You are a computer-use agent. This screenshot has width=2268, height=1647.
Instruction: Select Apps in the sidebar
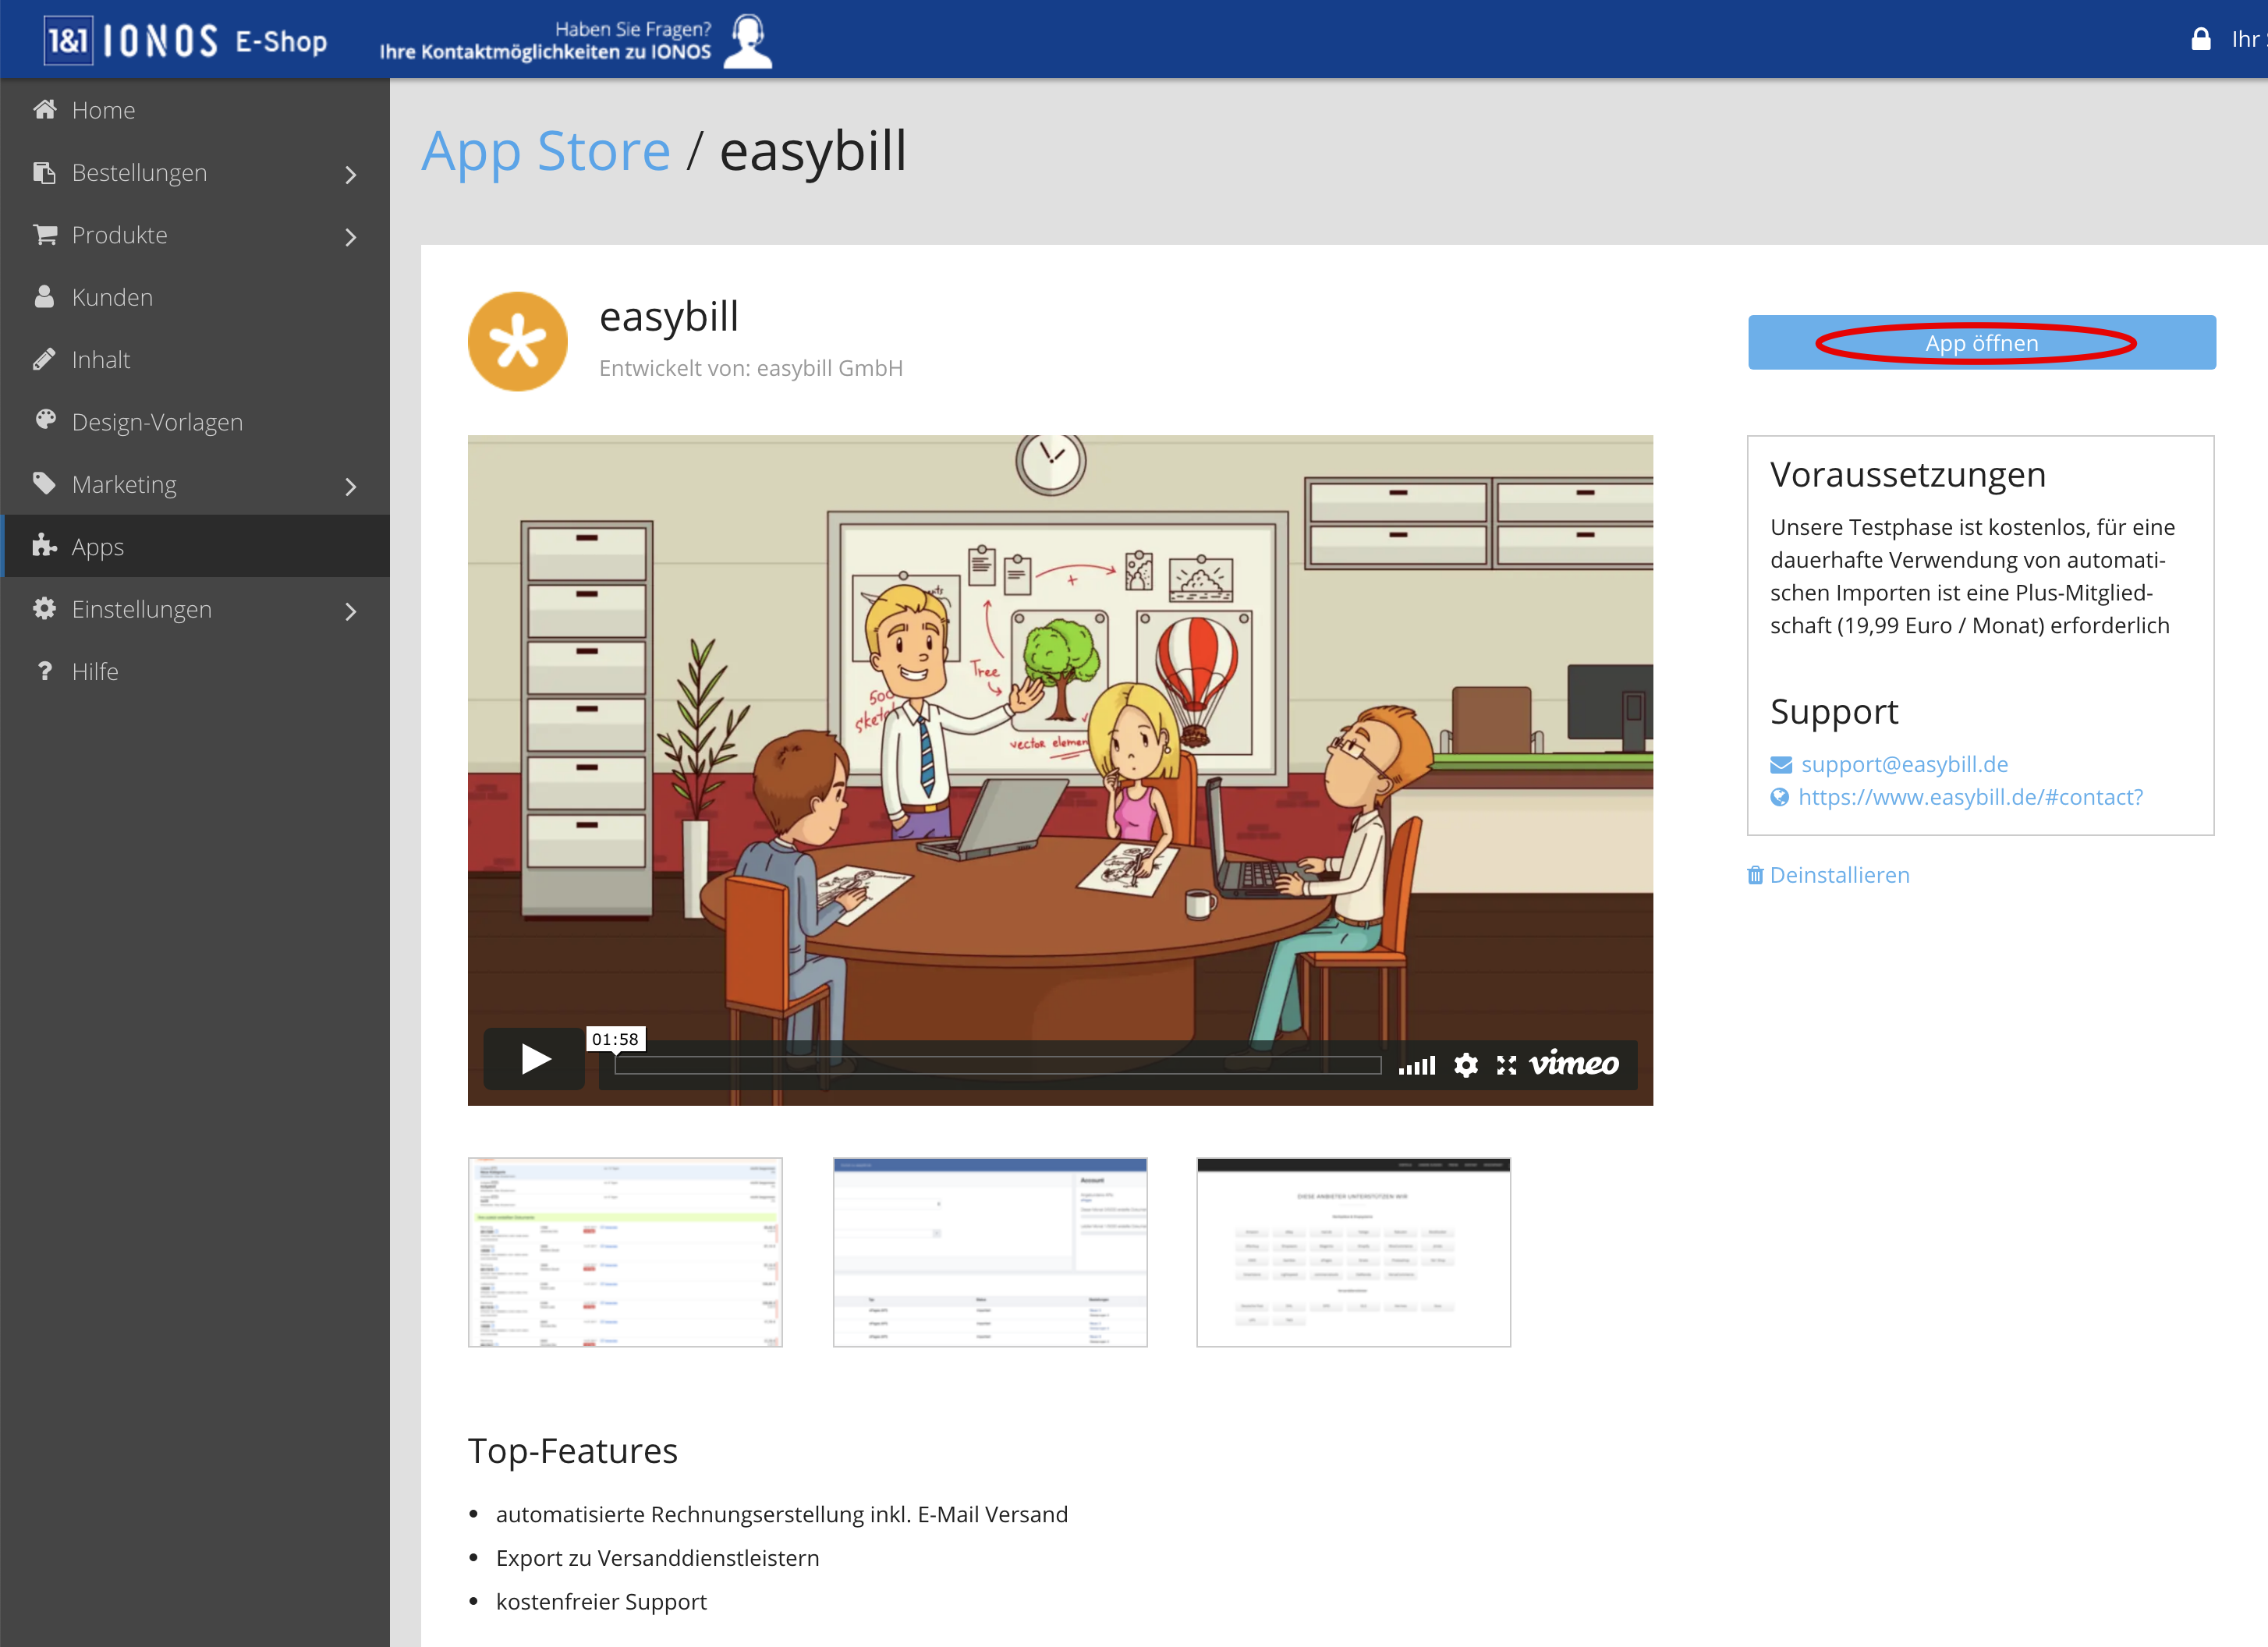tap(195, 546)
